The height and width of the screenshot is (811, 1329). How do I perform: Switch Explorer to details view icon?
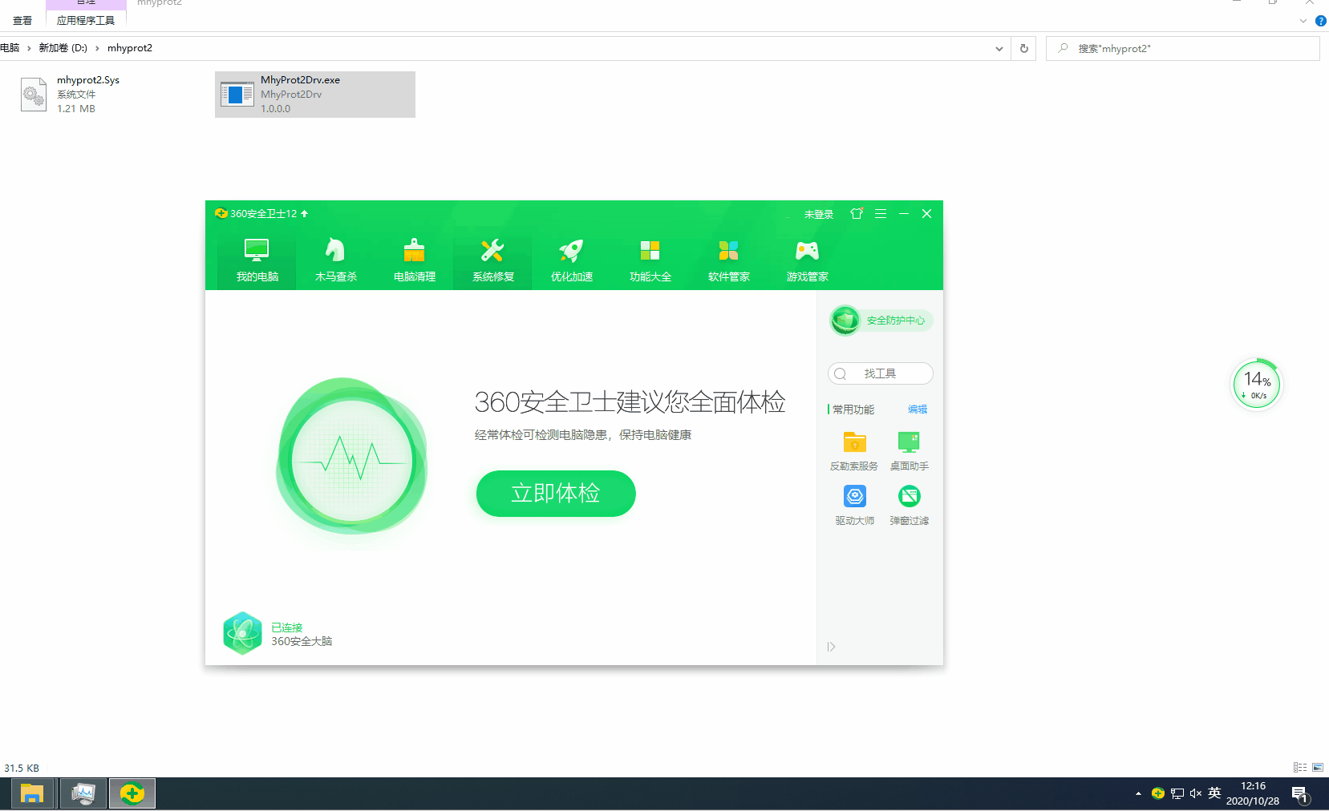[1300, 768]
